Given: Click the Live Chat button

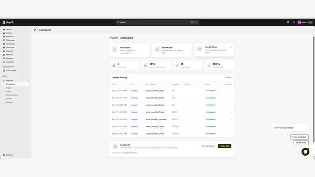Looking at the screenshot, I should [x=224, y=146].
